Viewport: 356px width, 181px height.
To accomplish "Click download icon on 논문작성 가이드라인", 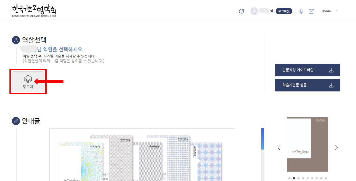I will 331,70.
